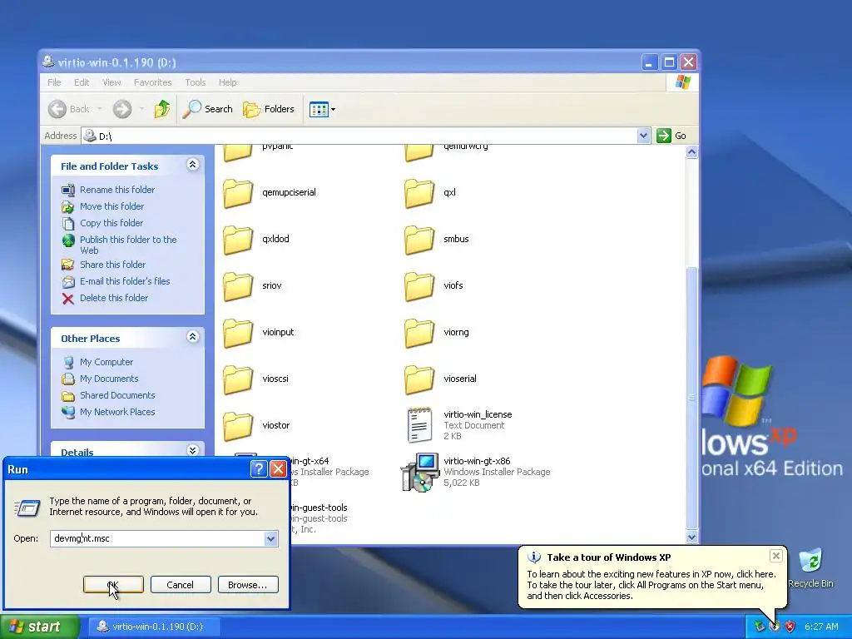Image resolution: width=852 pixels, height=639 pixels.
Task: Select the vioserial folder icon
Action: click(x=419, y=379)
